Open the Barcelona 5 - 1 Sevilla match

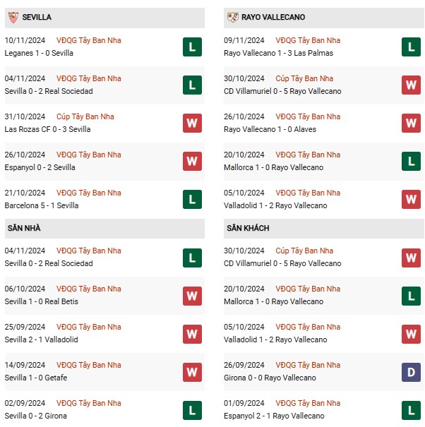[42, 205]
